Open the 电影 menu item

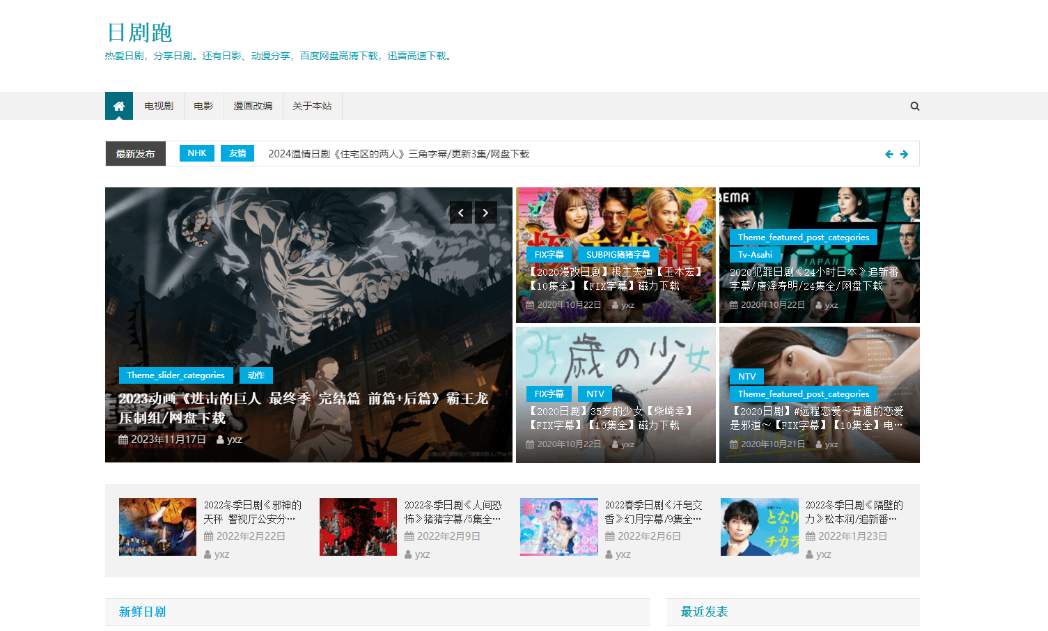pos(203,106)
